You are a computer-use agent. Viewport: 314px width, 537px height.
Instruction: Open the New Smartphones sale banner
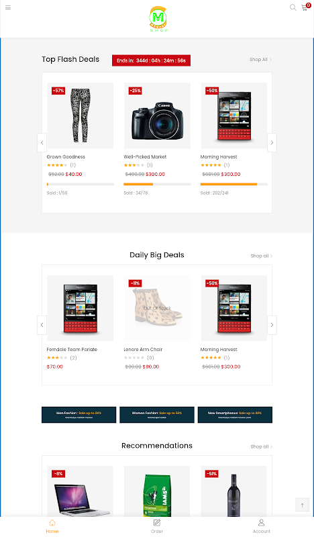click(x=235, y=415)
